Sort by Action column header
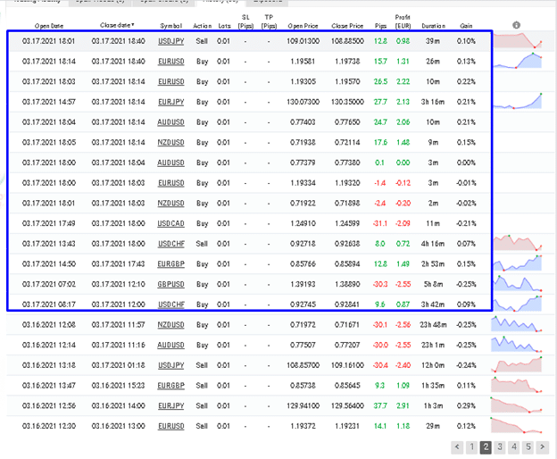Screen dimensions: 557x459 tap(202, 26)
